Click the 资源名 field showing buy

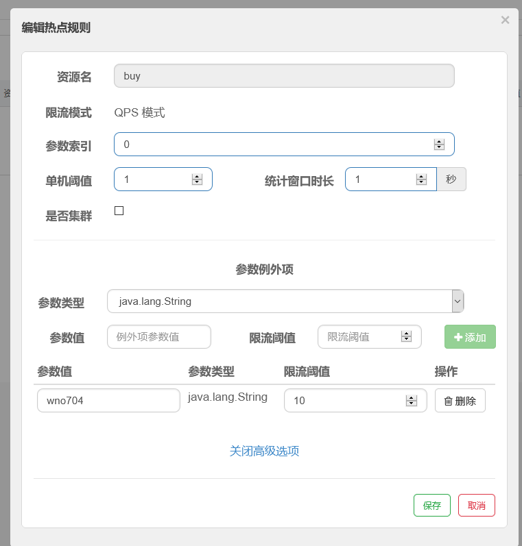tap(283, 76)
